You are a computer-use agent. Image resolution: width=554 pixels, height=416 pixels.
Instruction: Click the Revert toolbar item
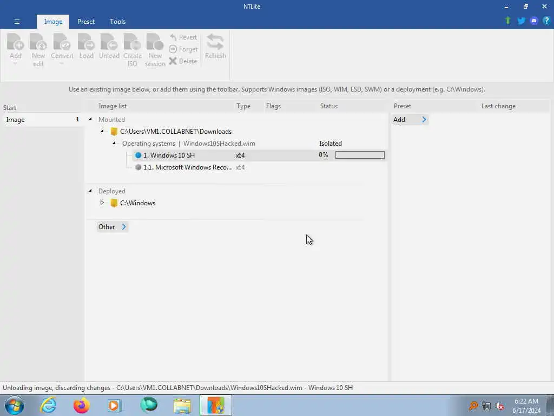point(183,37)
